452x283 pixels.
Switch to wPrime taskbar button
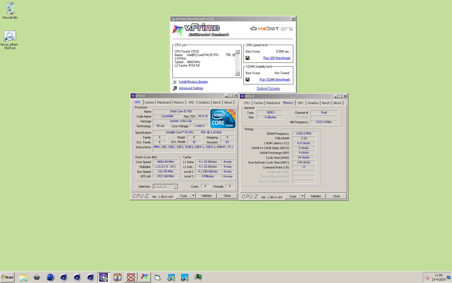tap(144, 277)
